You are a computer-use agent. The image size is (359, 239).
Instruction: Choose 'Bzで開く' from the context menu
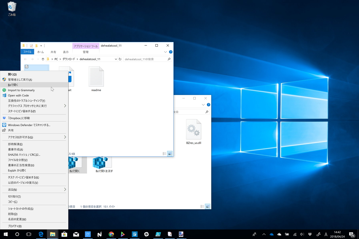(x=34, y=85)
